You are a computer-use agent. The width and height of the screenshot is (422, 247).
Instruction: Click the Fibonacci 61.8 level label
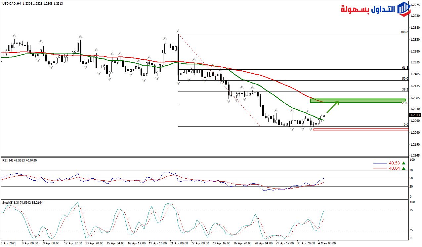(x=405, y=67)
